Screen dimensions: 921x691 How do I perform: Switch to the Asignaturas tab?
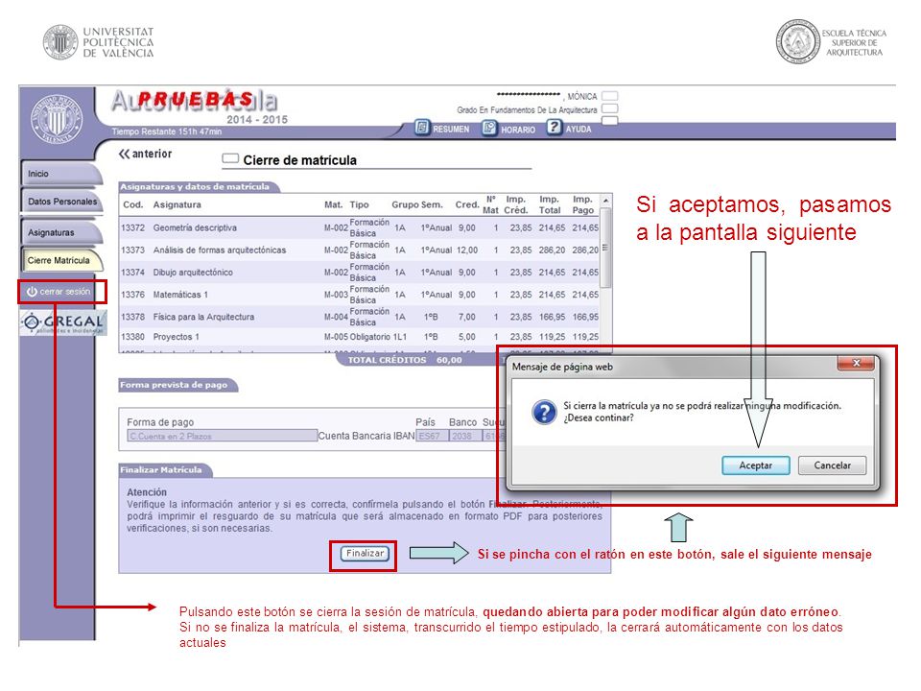[61, 232]
